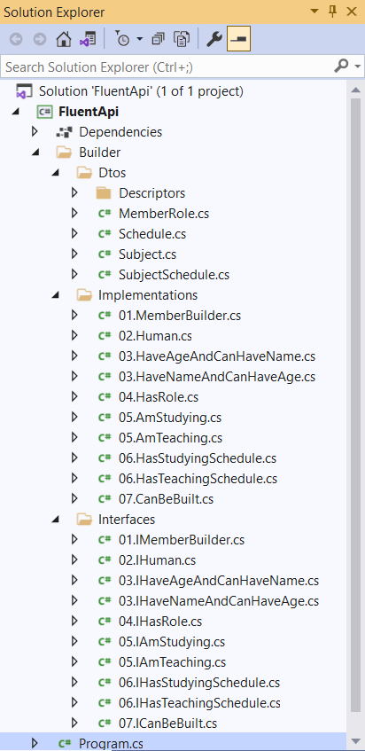Select 04.IHasRole.cs file

tap(160, 622)
